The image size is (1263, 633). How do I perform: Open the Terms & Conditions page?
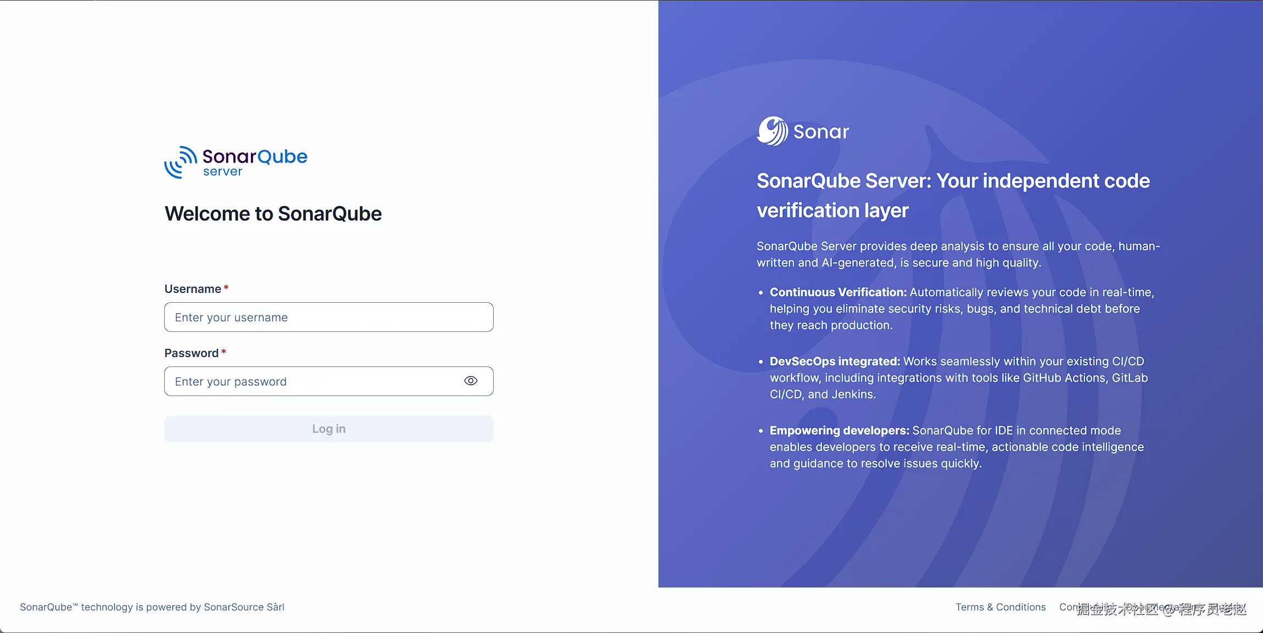[1000, 607]
